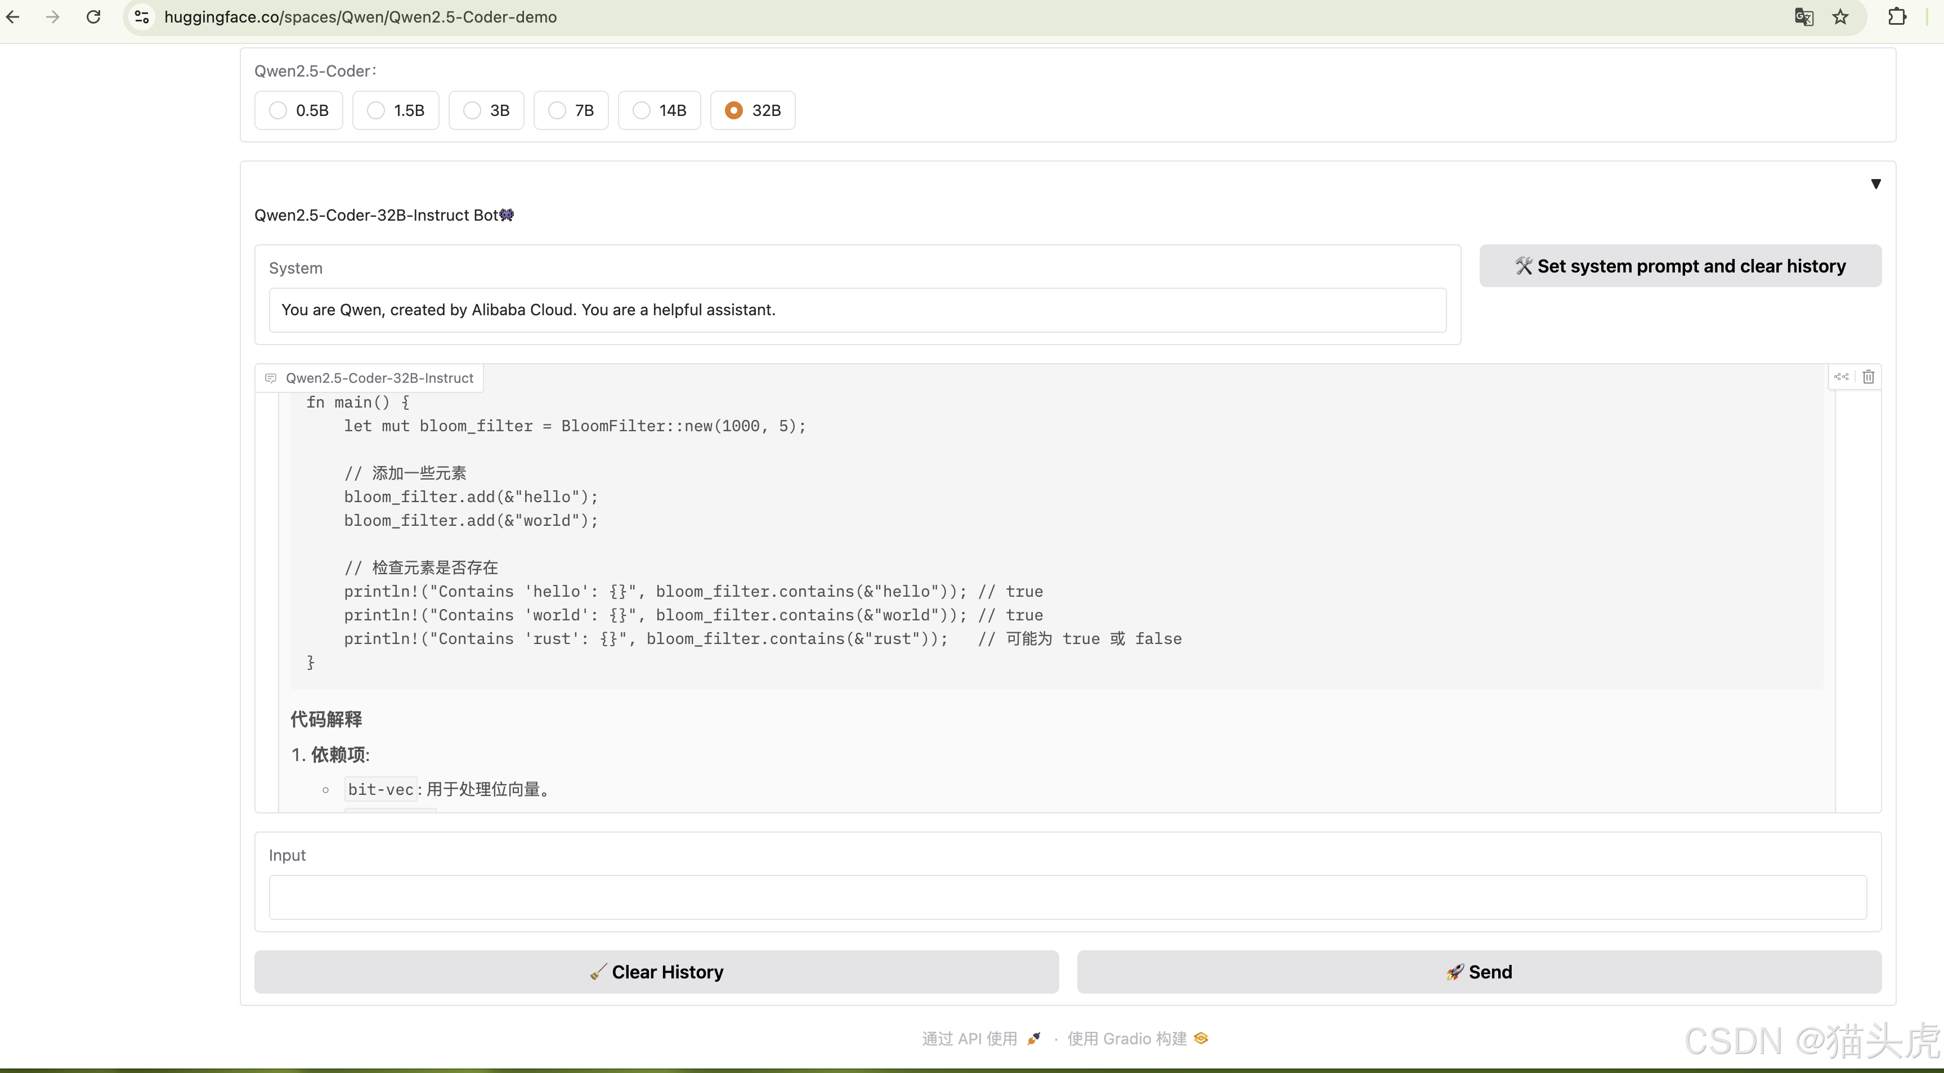Select the 1.5B model size

(x=396, y=110)
